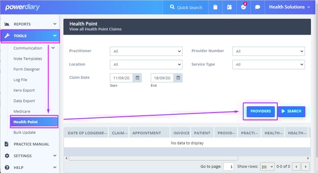This screenshot has height=173, width=318.
Task: Open PRACTICE MANUAL section
Action: click(31, 144)
